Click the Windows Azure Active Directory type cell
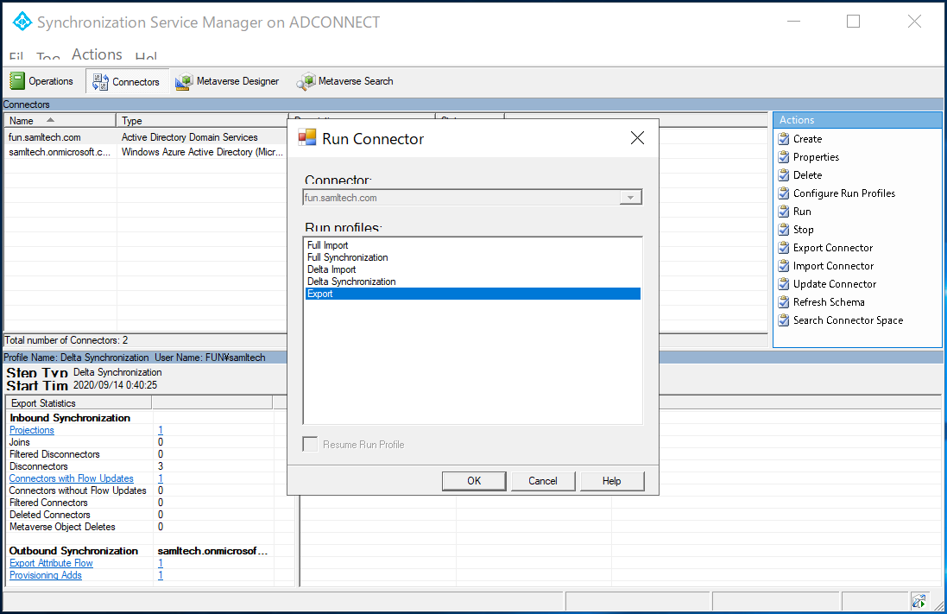This screenshot has width=947, height=614. coord(202,152)
